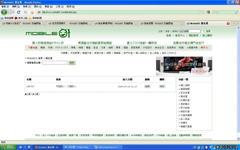Open 黑名單 in the sidebar list
The width and height of the screenshot is (240, 150).
[184, 96]
